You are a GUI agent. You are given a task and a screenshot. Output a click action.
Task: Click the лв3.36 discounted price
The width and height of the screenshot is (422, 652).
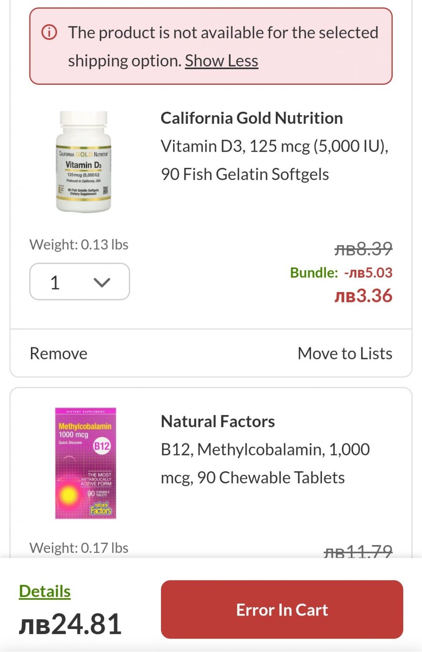363,296
